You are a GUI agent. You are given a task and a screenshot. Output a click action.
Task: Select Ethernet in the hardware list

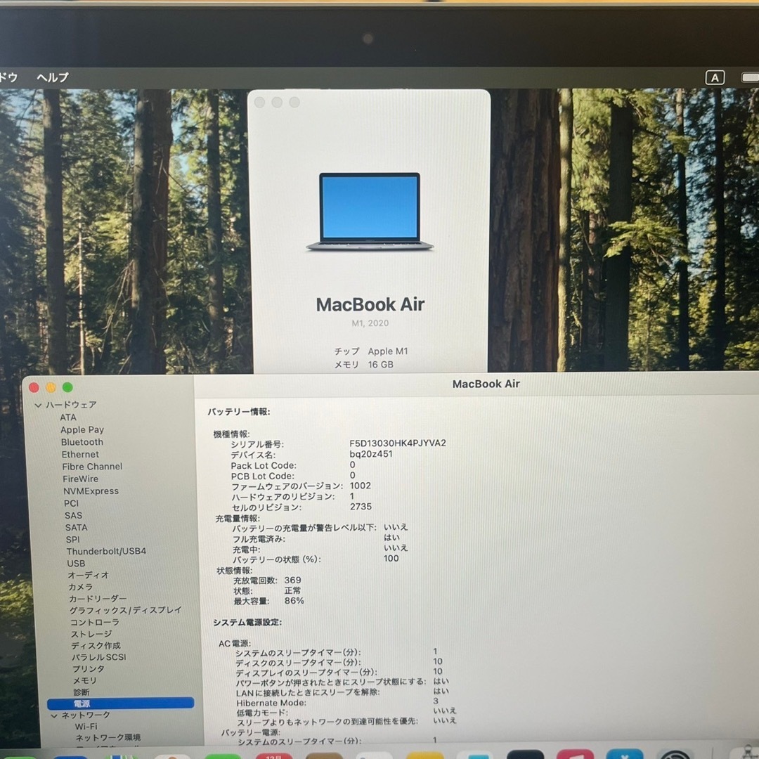pos(80,455)
